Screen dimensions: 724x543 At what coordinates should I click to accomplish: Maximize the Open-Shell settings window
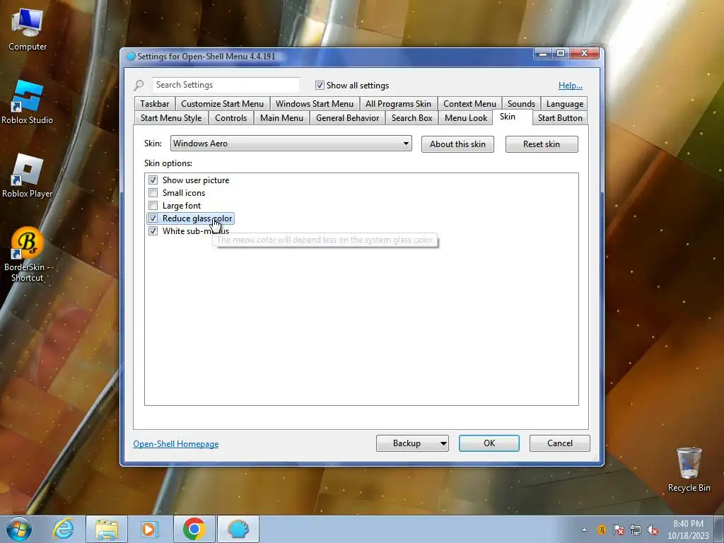(x=561, y=54)
